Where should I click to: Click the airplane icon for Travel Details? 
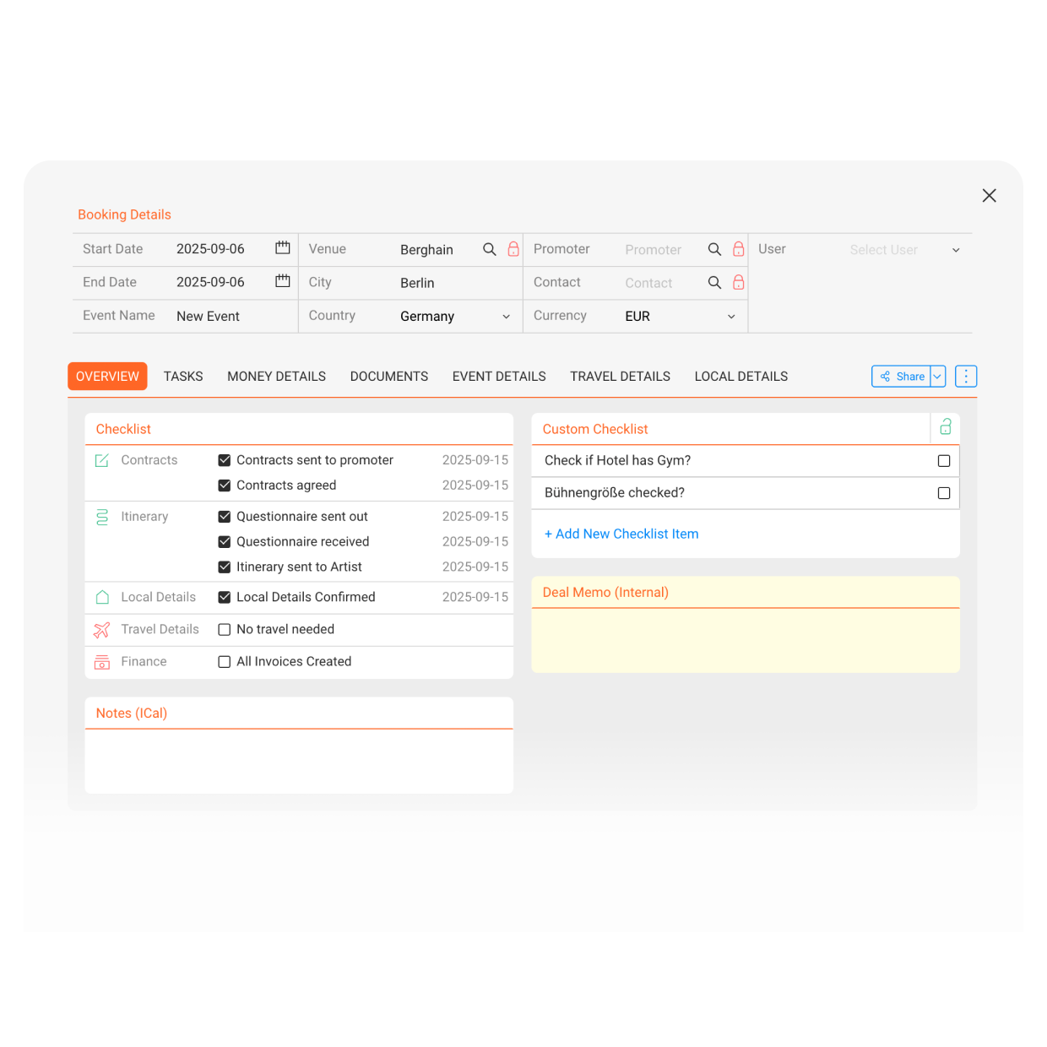click(101, 629)
